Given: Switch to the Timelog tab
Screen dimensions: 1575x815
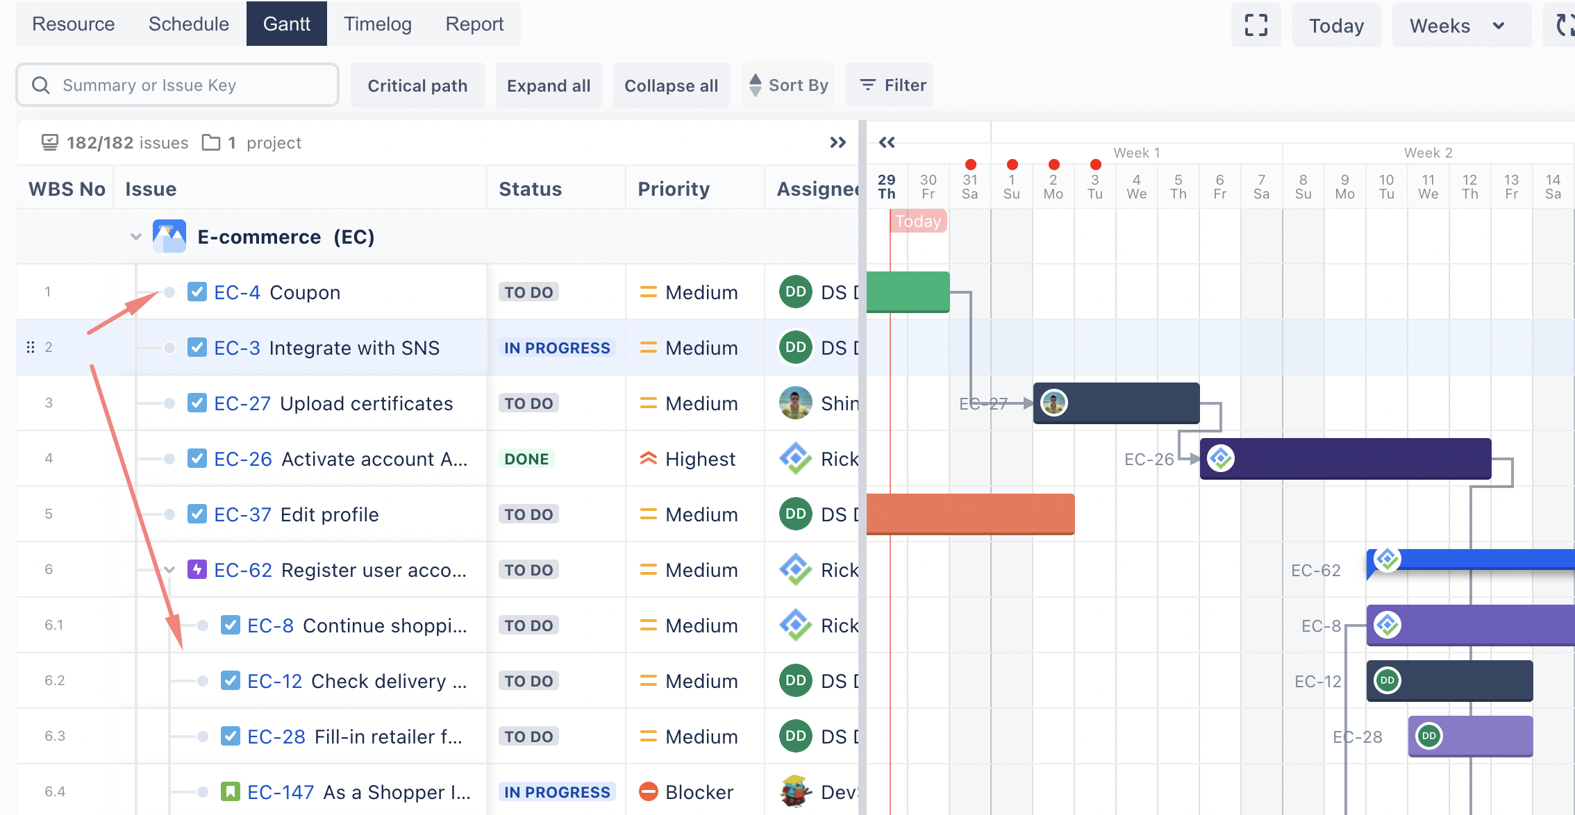Looking at the screenshot, I should pyautogui.click(x=378, y=24).
